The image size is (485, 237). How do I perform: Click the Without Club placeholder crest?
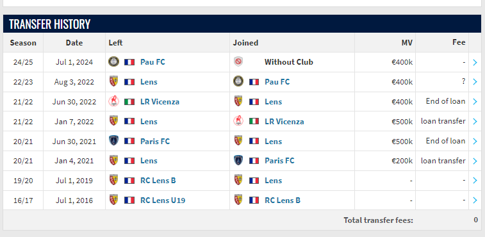[238, 62]
